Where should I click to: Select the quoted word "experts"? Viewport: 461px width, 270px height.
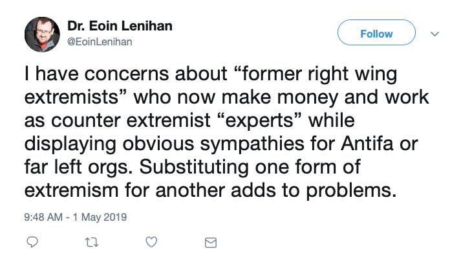point(261,120)
